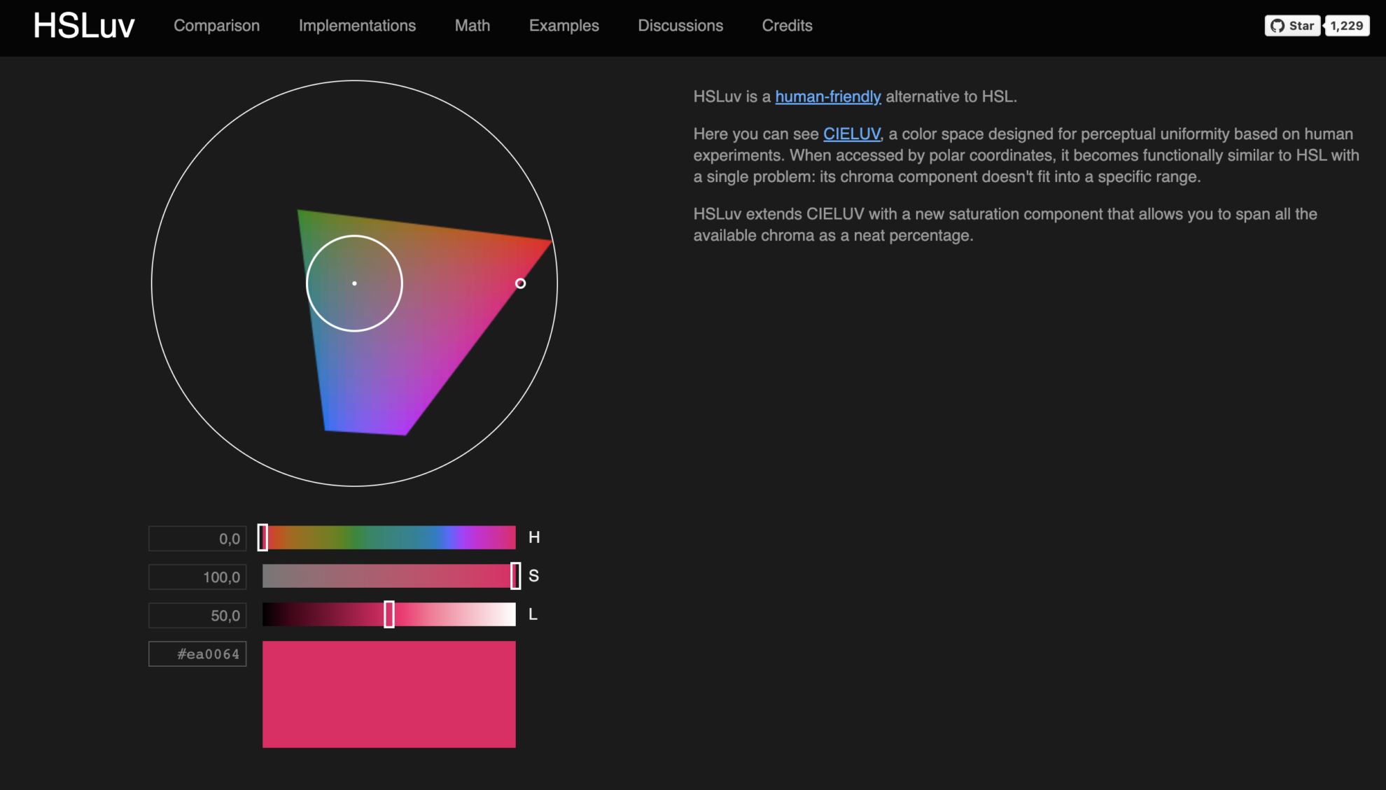
Task: Click the HSLuv home logo
Action: pyautogui.click(x=84, y=26)
